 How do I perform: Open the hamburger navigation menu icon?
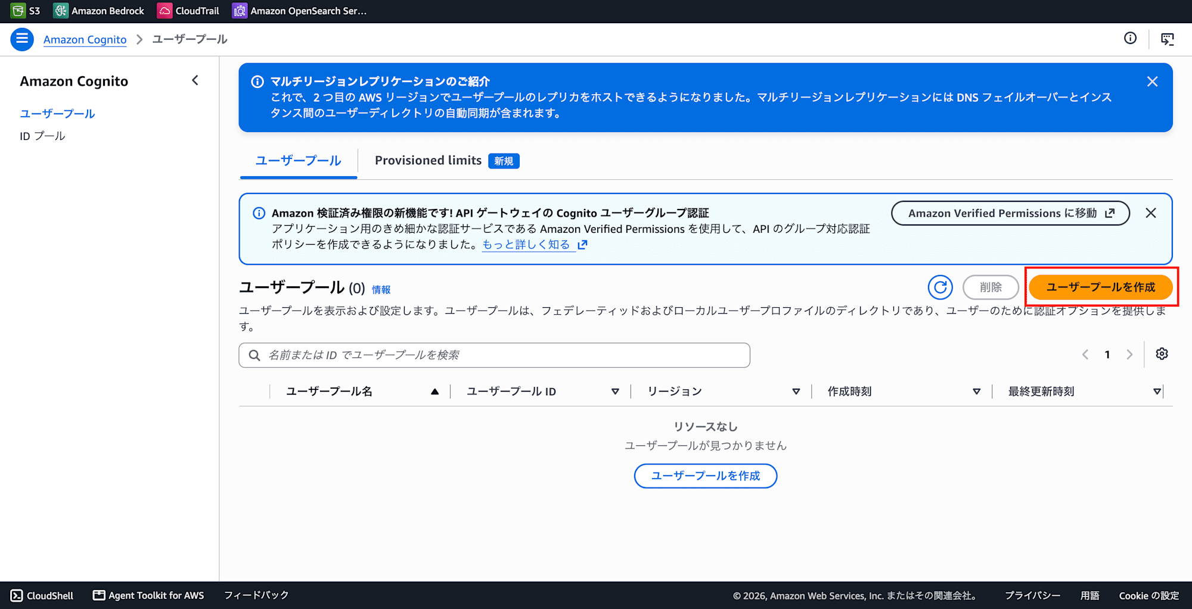point(22,39)
